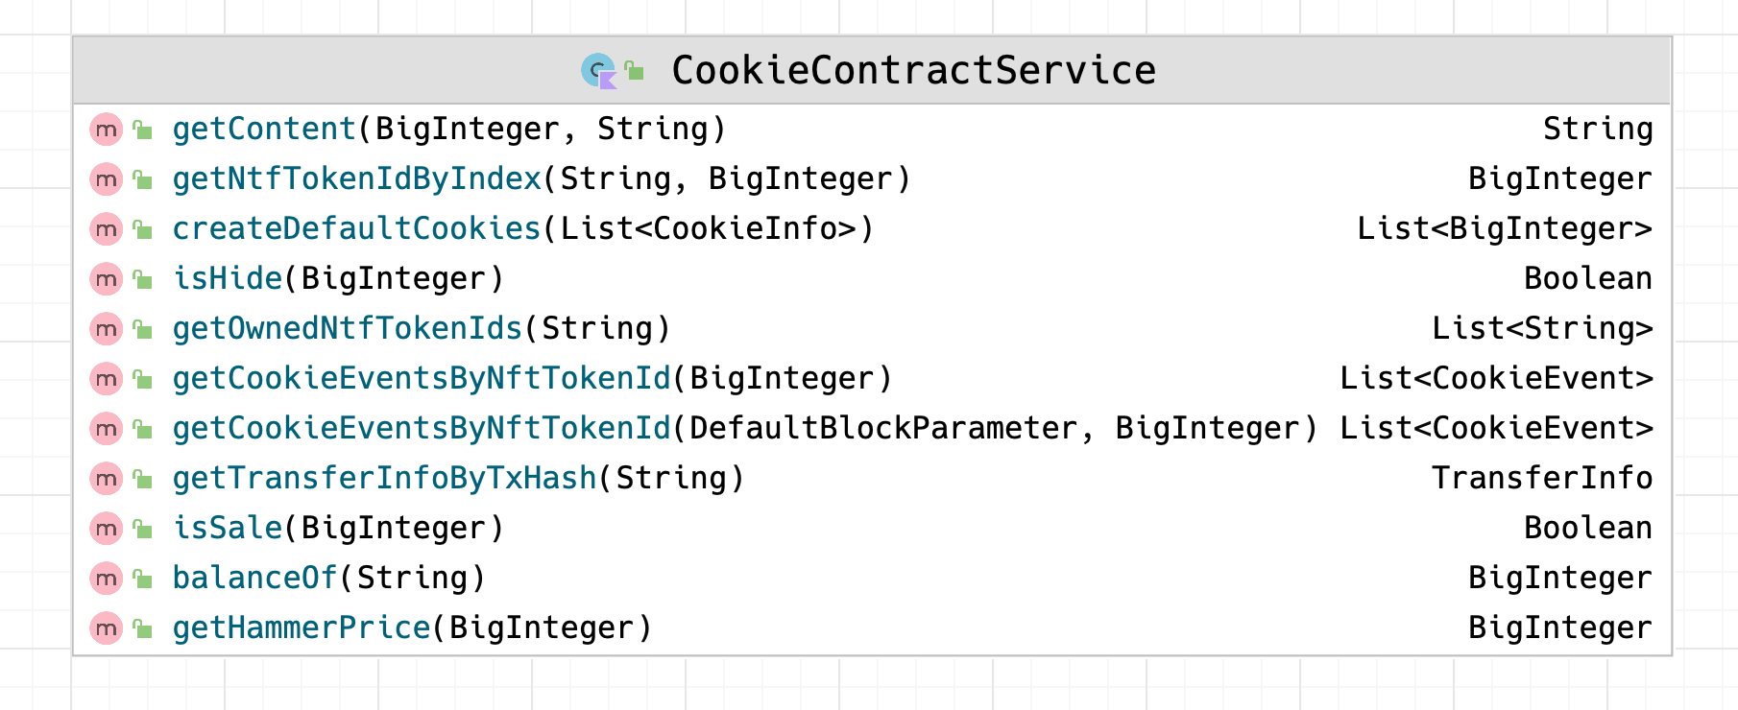Select the getOwnedNtfTokenIds method name
1738x710 pixels.
pyautogui.click(x=348, y=328)
